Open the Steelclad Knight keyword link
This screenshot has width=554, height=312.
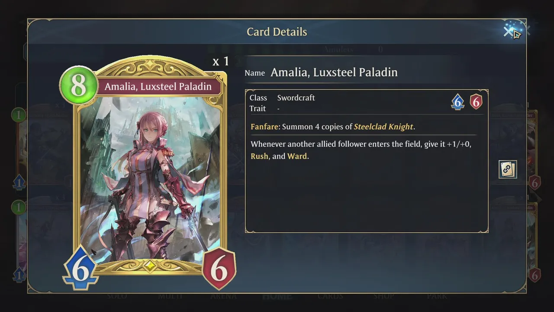pyautogui.click(x=383, y=127)
